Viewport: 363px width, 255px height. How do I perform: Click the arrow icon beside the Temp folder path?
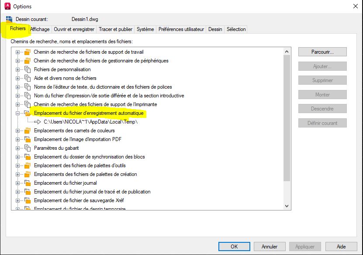click(37, 122)
